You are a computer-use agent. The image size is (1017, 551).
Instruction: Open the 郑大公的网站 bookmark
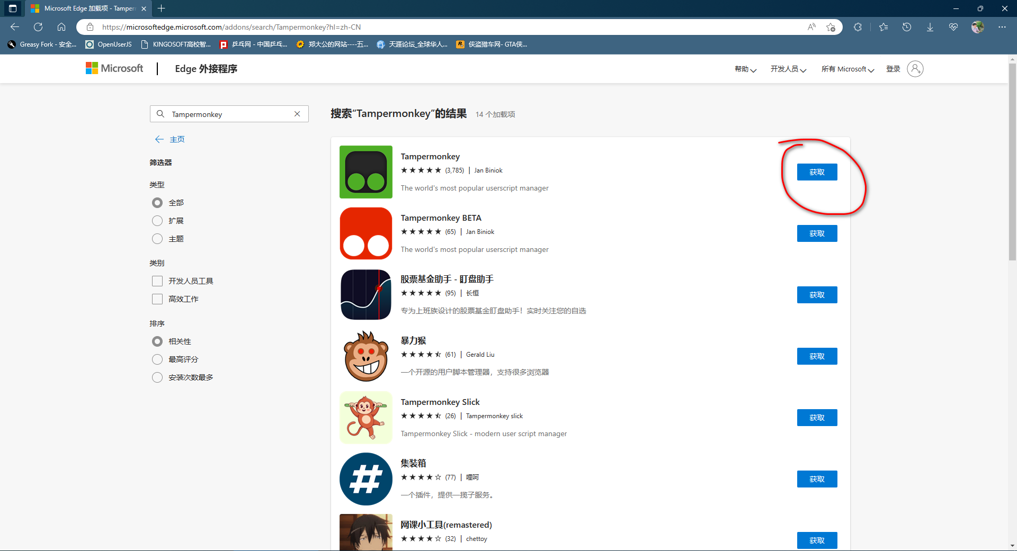point(333,44)
